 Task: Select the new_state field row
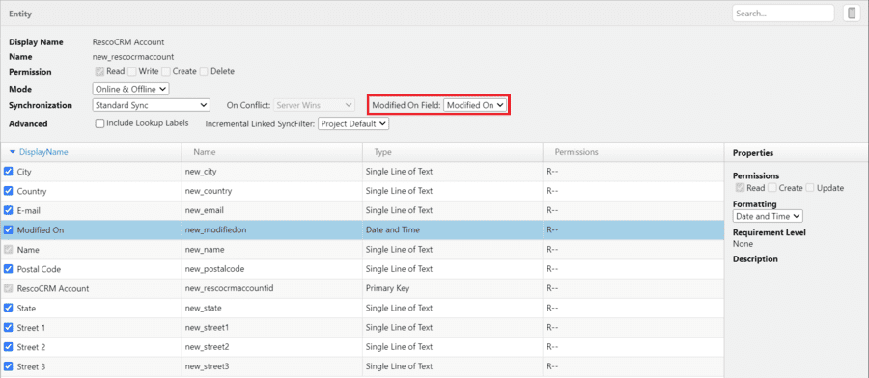tap(362, 308)
